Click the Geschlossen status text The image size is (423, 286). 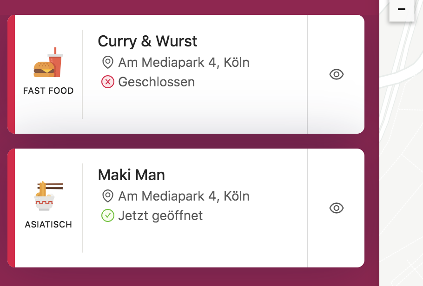point(156,82)
